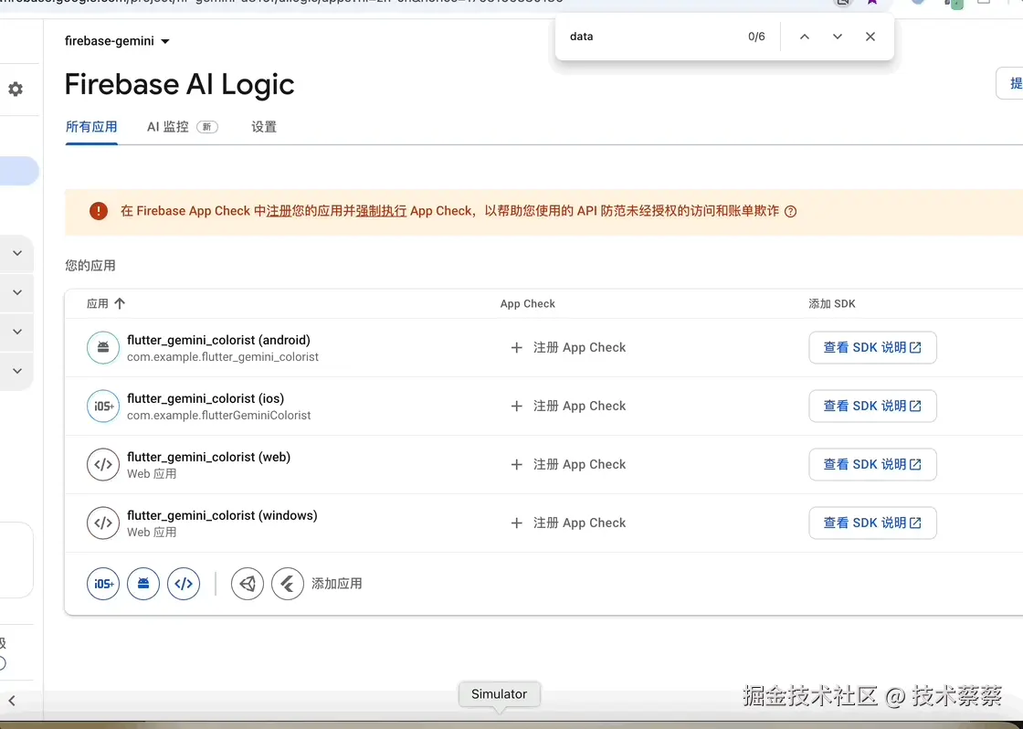Click the iOS+ icon of flutter_gemini_colorist (ios)
This screenshot has height=729, width=1023.
103,406
